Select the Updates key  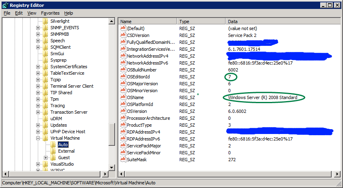pos(59,125)
